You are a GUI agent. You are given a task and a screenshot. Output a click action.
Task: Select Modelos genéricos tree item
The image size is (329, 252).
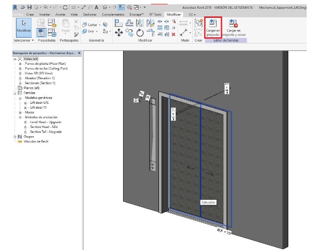point(38,98)
